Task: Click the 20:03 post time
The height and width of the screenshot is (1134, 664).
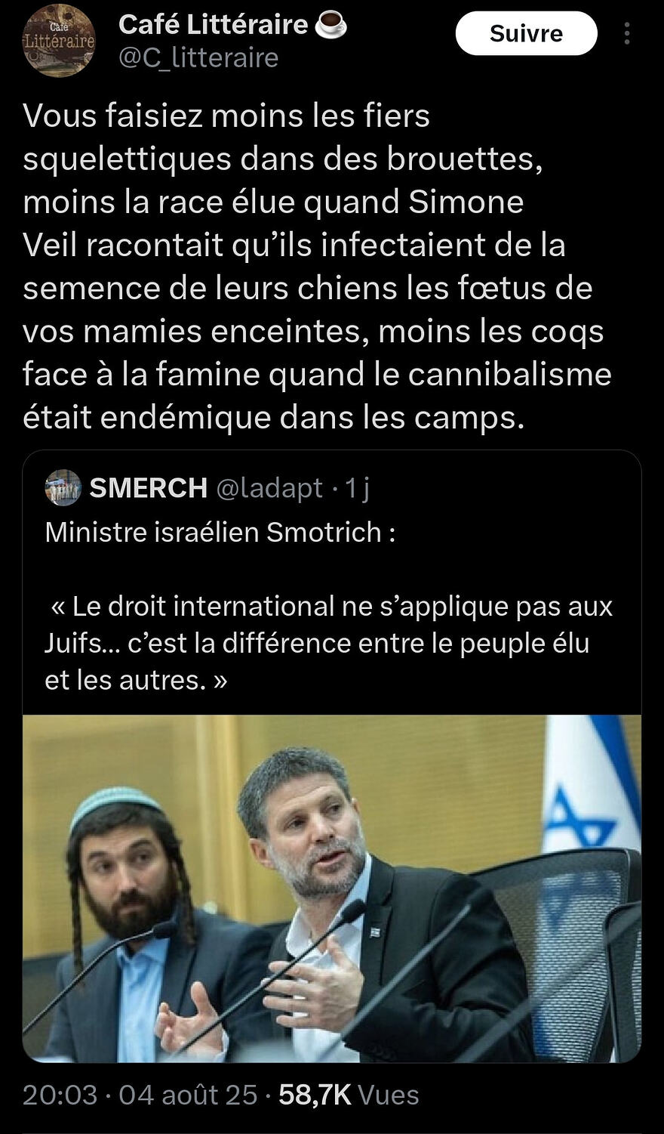Action: coord(60,1095)
